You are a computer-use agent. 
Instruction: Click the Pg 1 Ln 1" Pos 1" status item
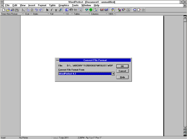94,138
